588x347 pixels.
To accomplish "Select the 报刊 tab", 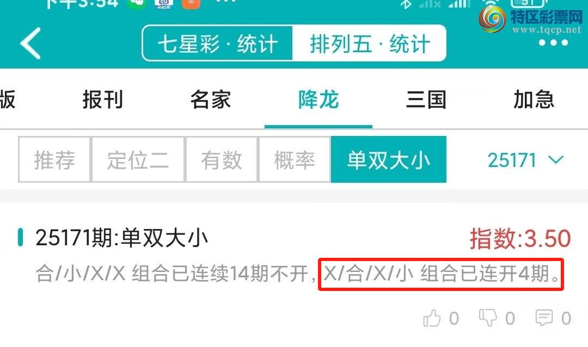I will 102,100.
